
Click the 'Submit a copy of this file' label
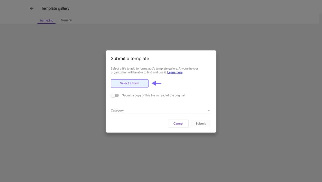pyautogui.click(x=153, y=95)
